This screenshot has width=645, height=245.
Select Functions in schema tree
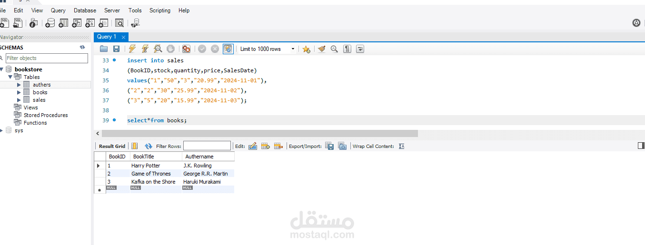point(35,123)
